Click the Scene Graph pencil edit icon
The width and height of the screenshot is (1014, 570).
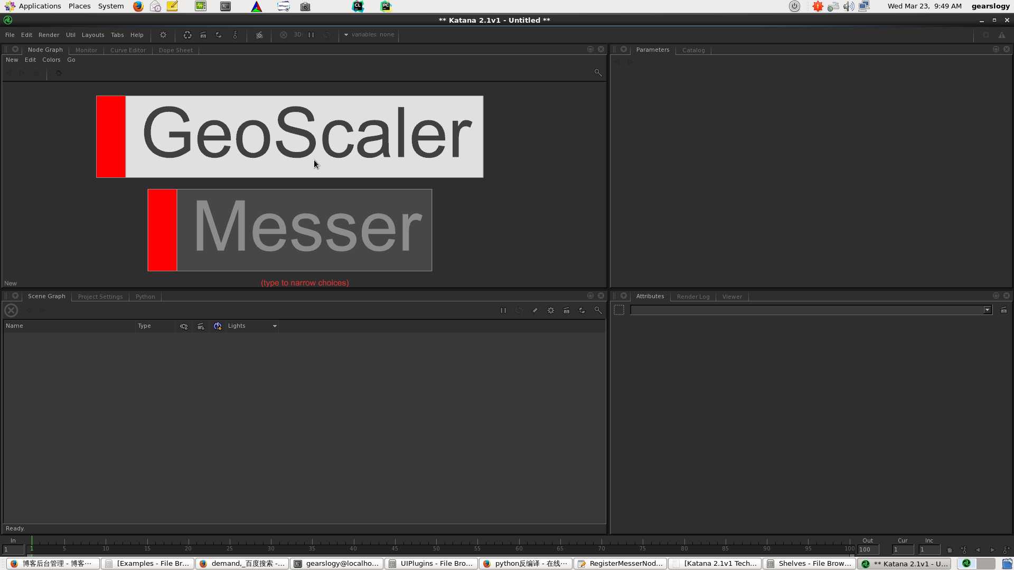point(535,310)
